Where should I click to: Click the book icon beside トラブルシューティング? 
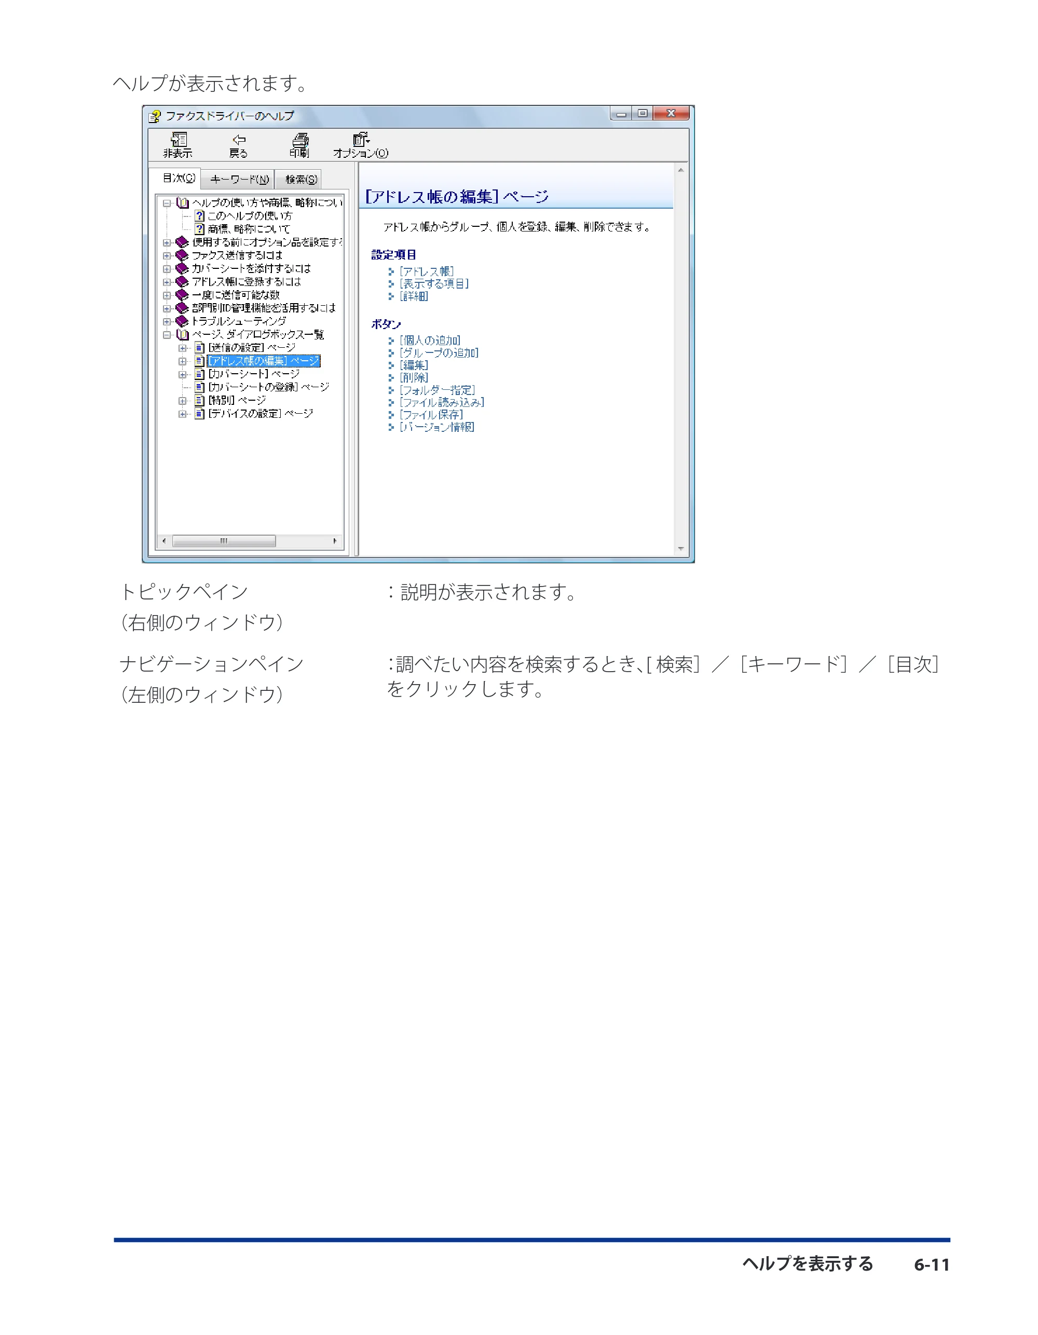point(182,321)
